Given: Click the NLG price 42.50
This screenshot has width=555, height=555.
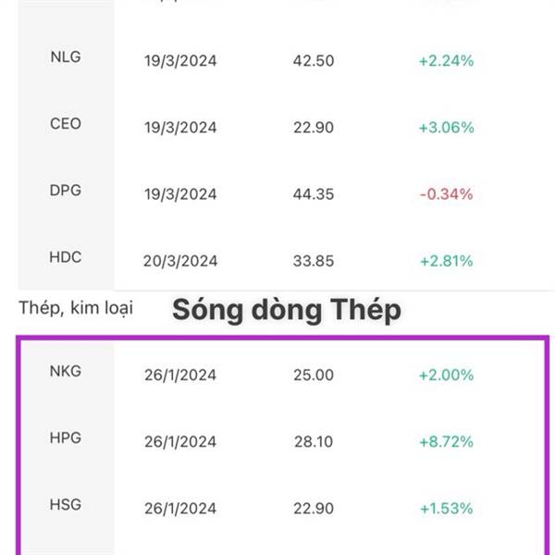Looking at the screenshot, I should point(312,61).
